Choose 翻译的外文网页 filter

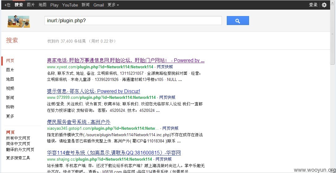pyautogui.click(x=20, y=150)
